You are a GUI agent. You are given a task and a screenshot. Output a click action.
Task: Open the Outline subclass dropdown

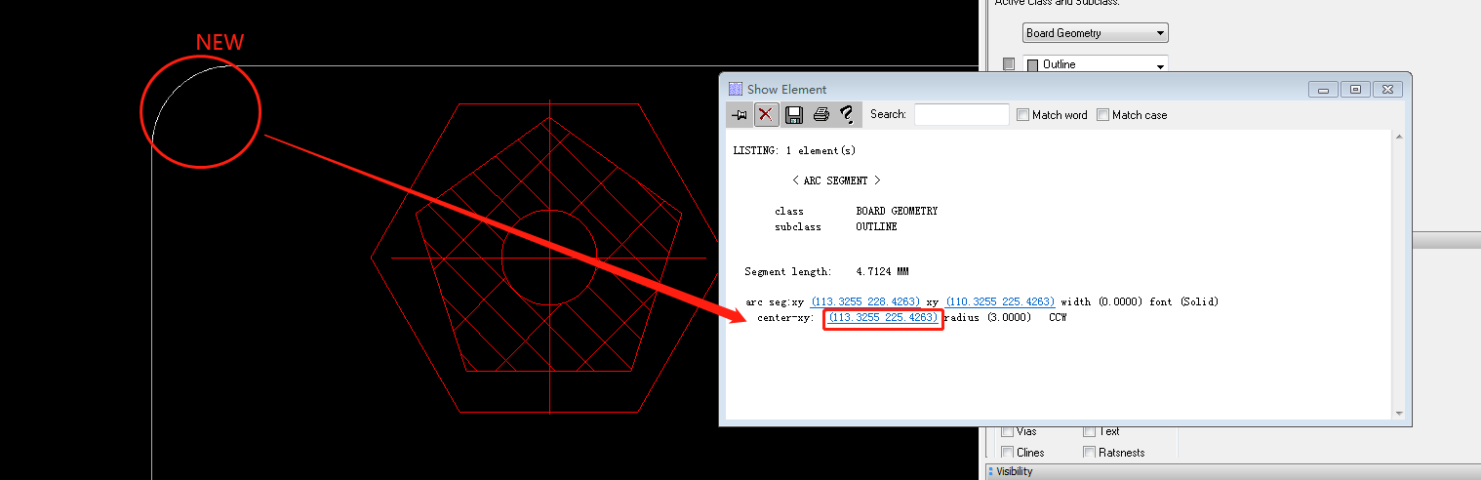coord(1096,64)
